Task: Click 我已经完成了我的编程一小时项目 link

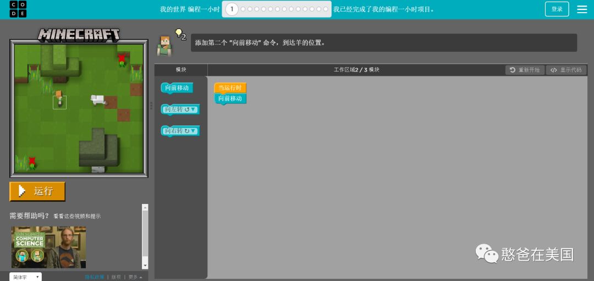Action: [383, 9]
